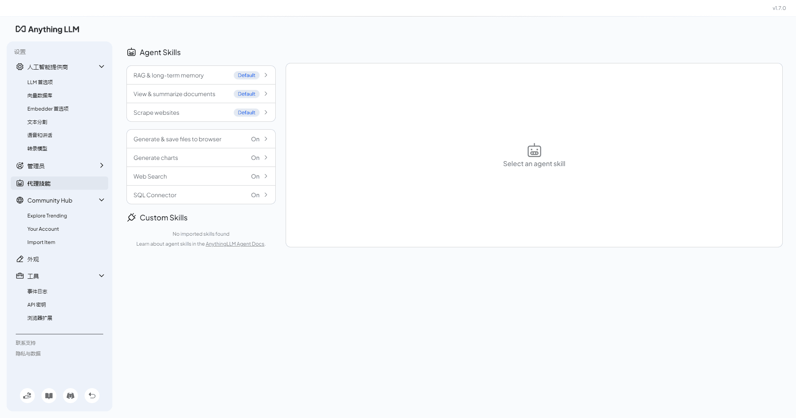Select the Scrape websites skill row

pyautogui.click(x=201, y=112)
